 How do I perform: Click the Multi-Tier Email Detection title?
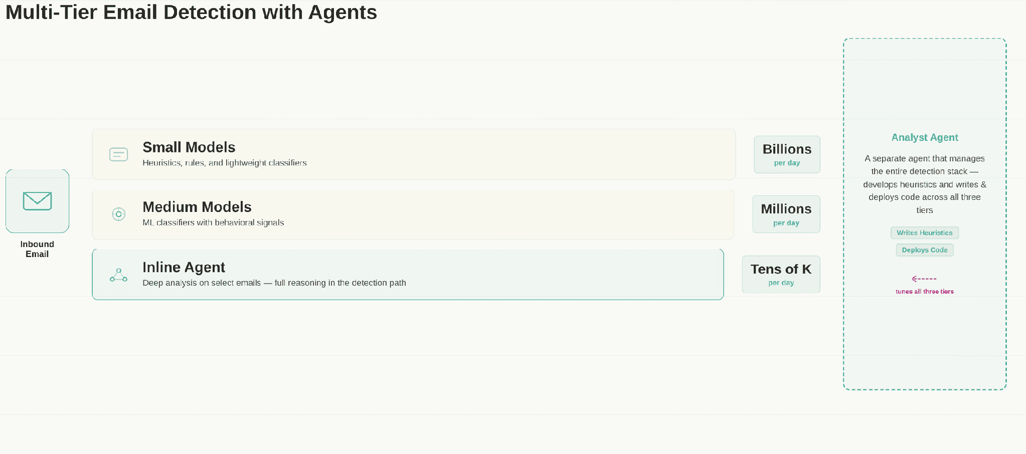coord(191,12)
